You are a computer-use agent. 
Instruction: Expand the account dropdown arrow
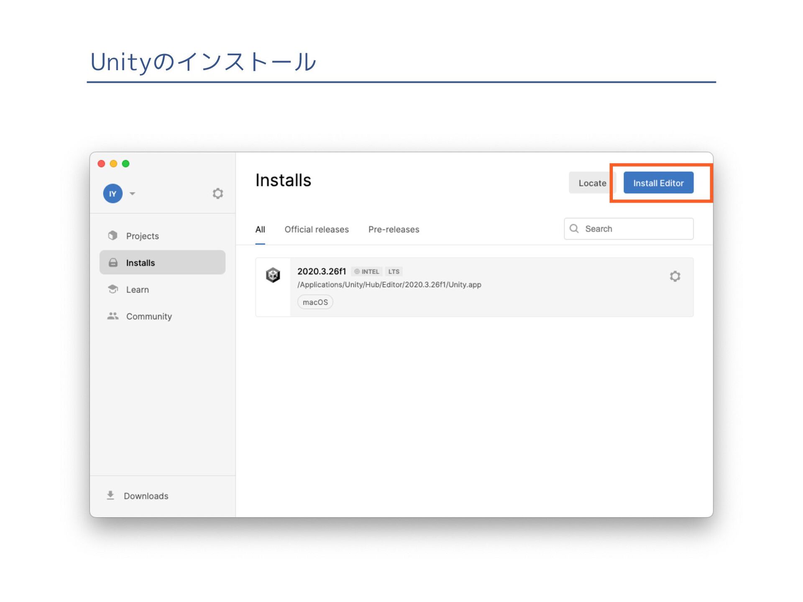coord(132,194)
